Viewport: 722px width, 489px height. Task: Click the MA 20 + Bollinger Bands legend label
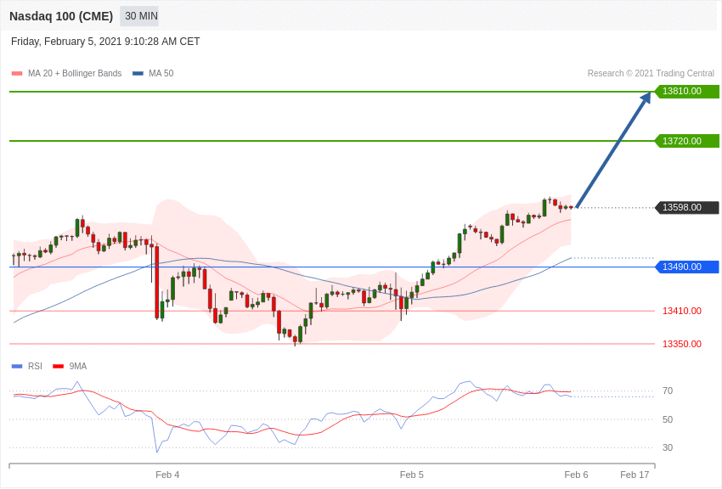tap(75, 73)
